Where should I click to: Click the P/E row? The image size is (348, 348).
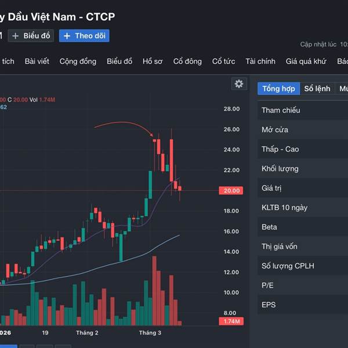coord(267,285)
